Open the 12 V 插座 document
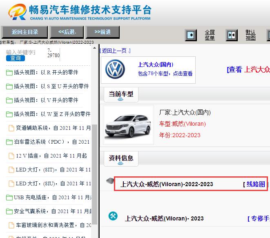 51,156
